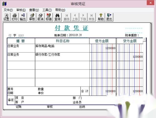Click the voucher table scroll-up arrow
Screen dimensions: 156x118
point(144,39)
